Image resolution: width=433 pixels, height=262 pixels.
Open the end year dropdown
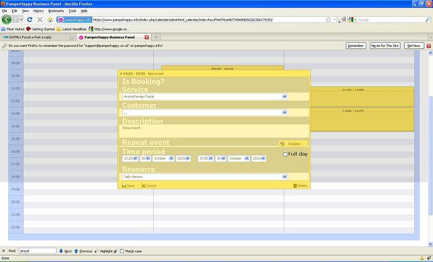click(259, 159)
